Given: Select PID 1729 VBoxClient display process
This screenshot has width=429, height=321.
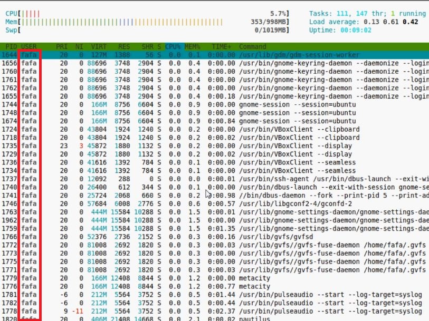Looking at the screenshot, I should click(x=9, y=154).
